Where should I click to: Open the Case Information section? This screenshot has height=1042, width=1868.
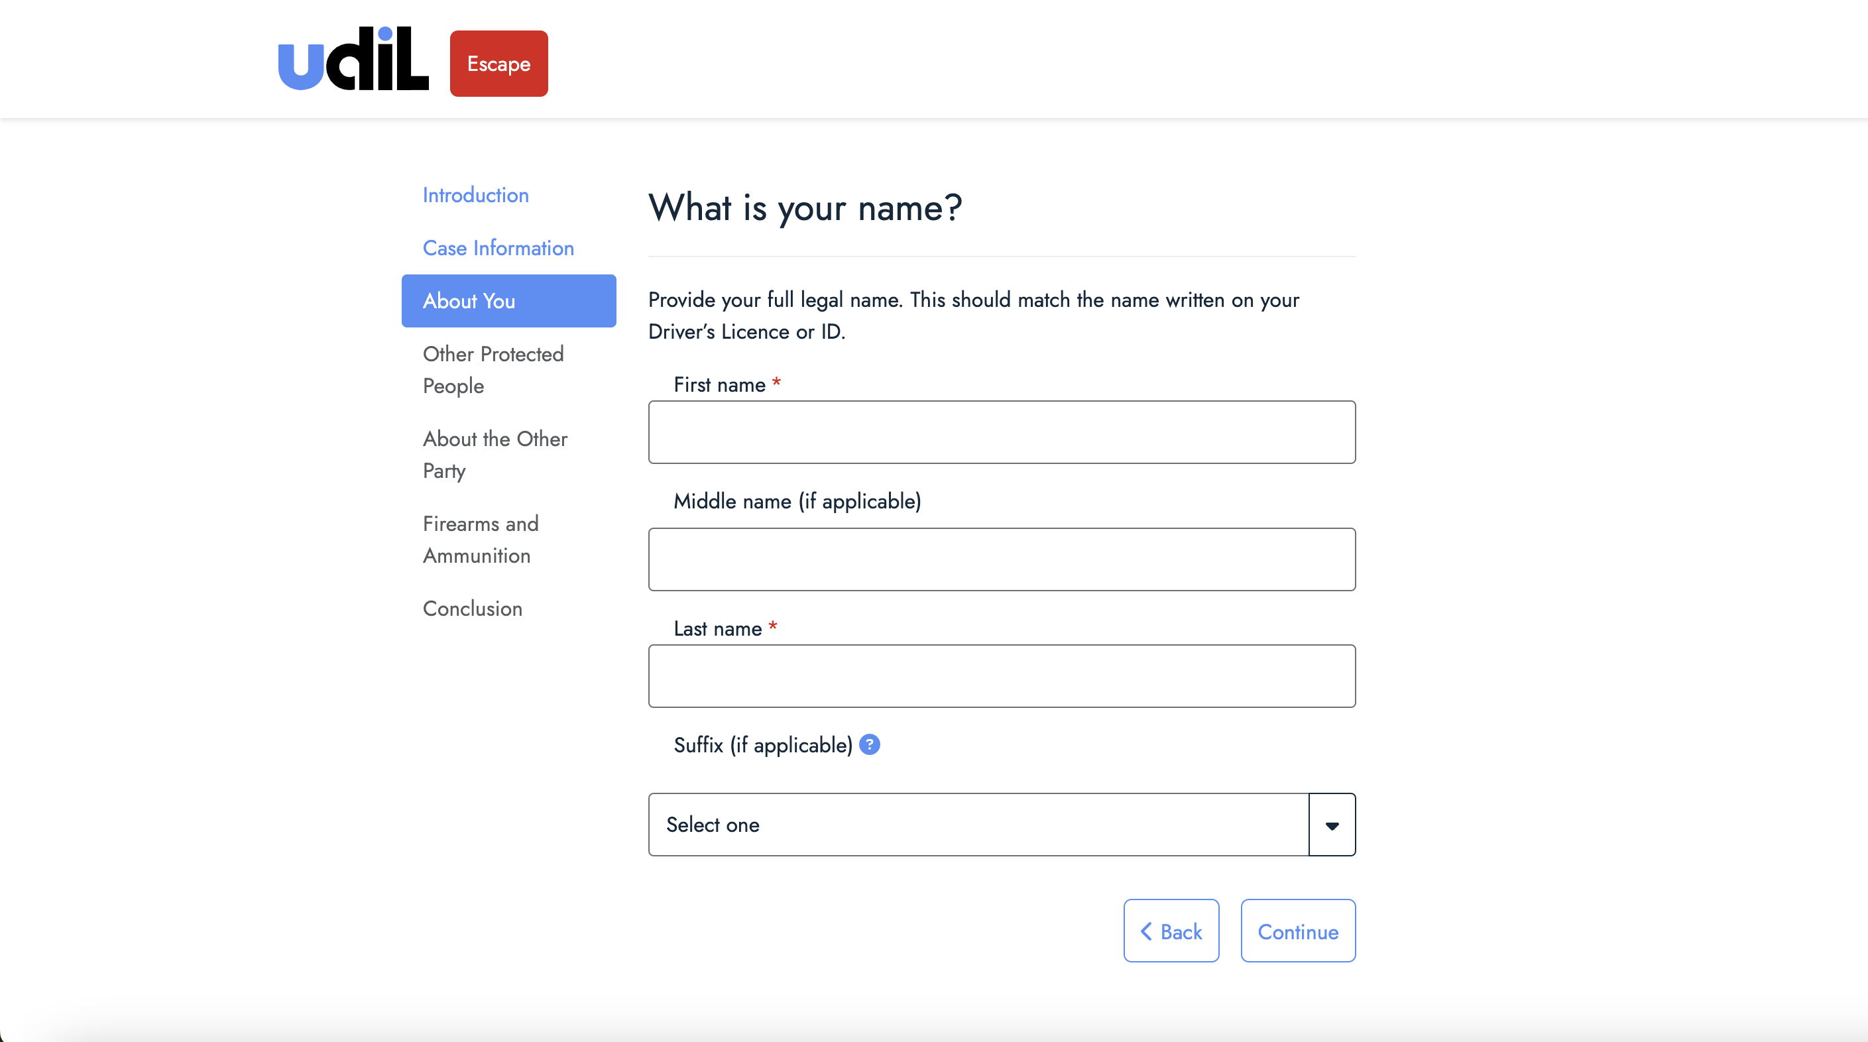point(497,248)
